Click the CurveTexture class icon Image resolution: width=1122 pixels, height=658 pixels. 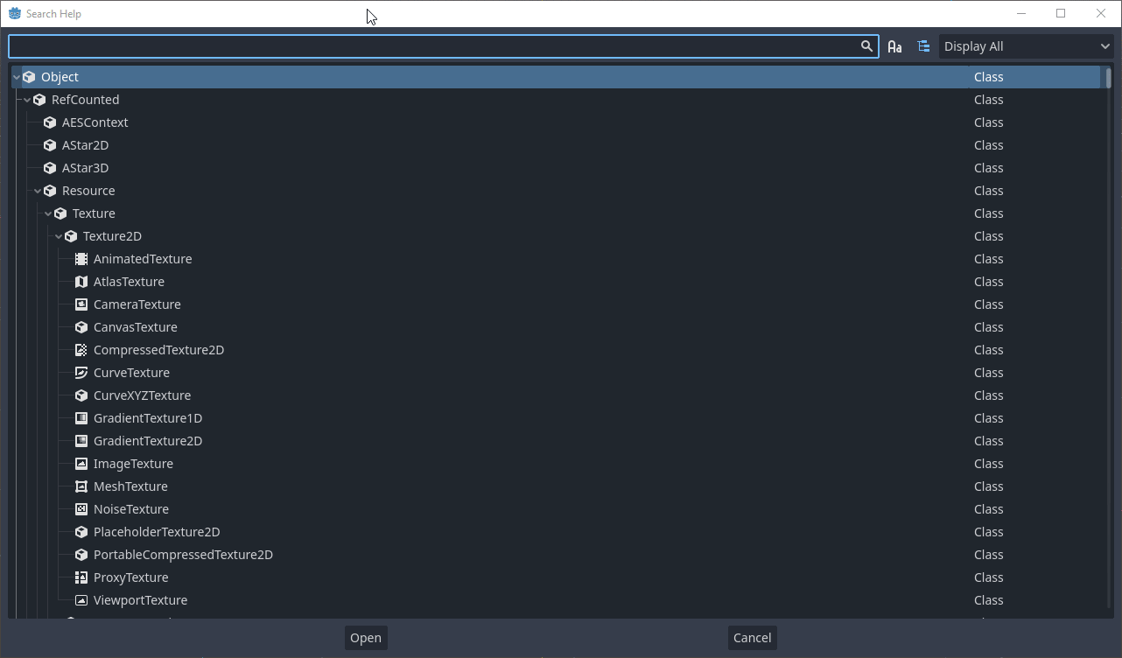[x=81, y=373]
